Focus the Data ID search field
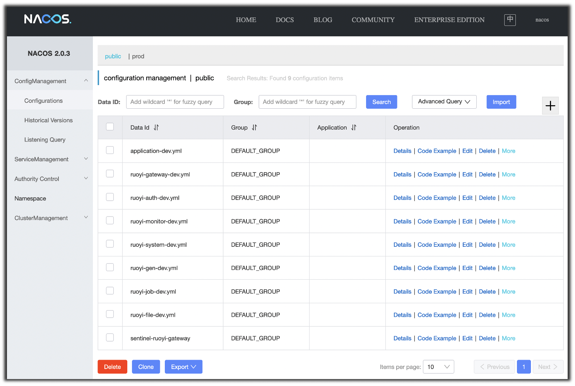 pos(175,102)
